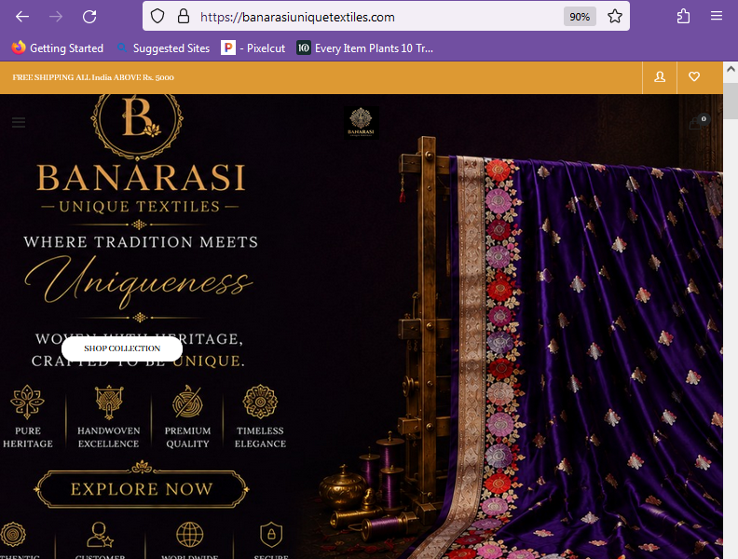
Task: Open the Pixelcut bookmark
Action: point(253,48)
